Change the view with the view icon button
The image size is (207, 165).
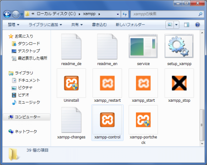pos(170,25)
